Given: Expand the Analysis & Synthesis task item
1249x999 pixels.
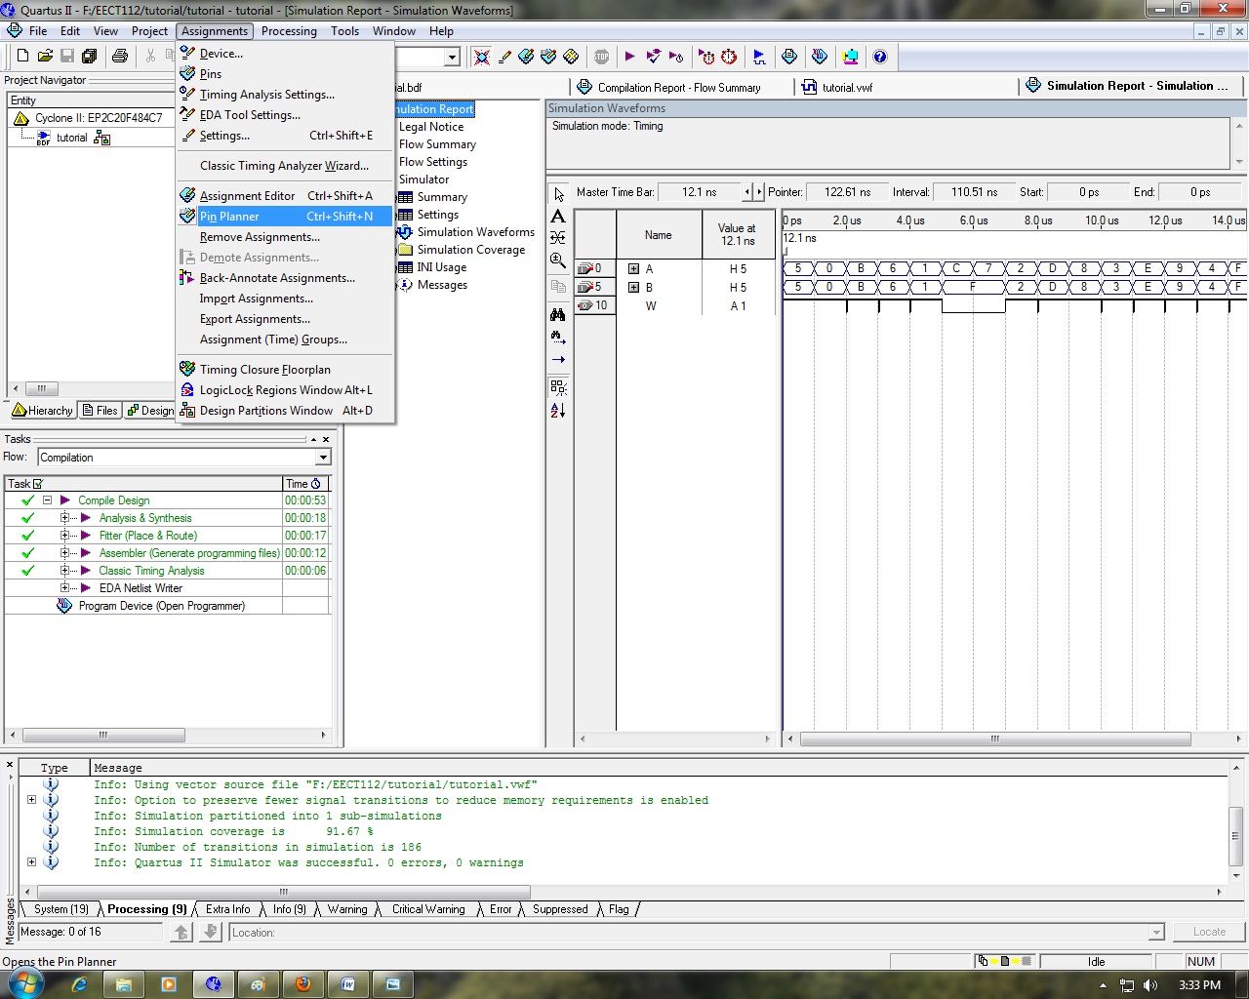Looking at the screenshot, I should [66, 518].
